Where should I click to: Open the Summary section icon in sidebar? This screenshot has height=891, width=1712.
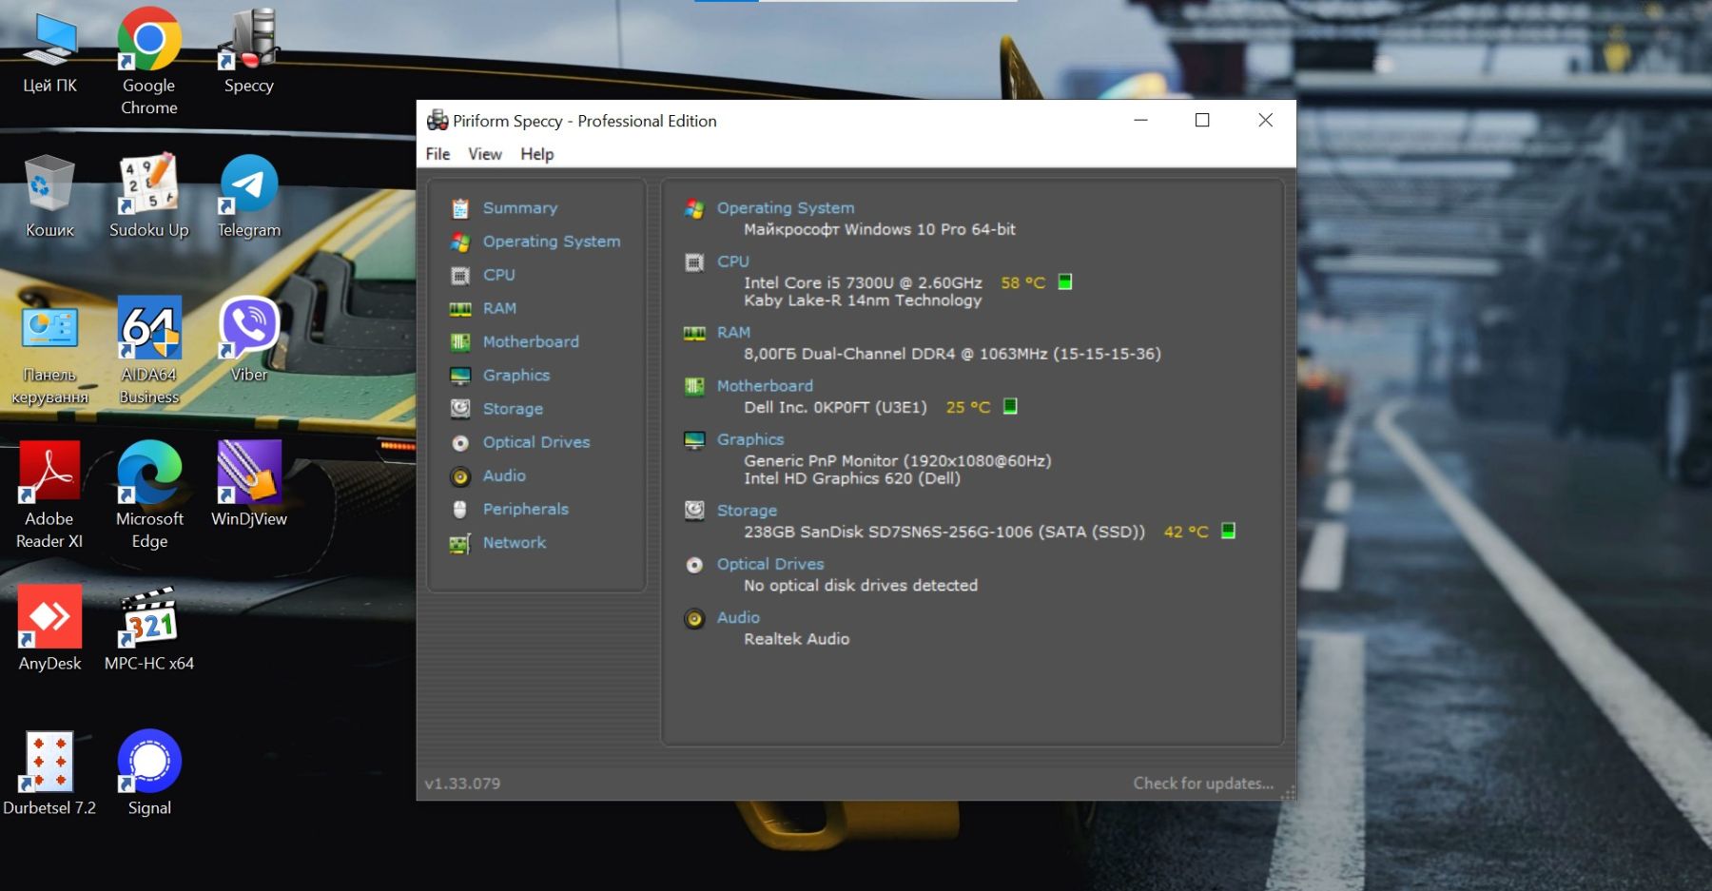point(460,208)
